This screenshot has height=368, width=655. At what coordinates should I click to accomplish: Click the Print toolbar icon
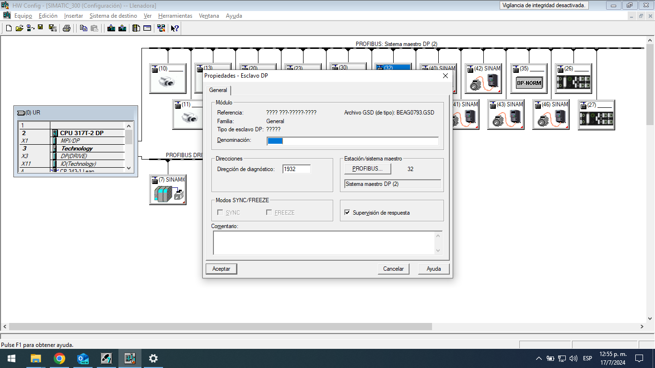click(x=67, y=28)
